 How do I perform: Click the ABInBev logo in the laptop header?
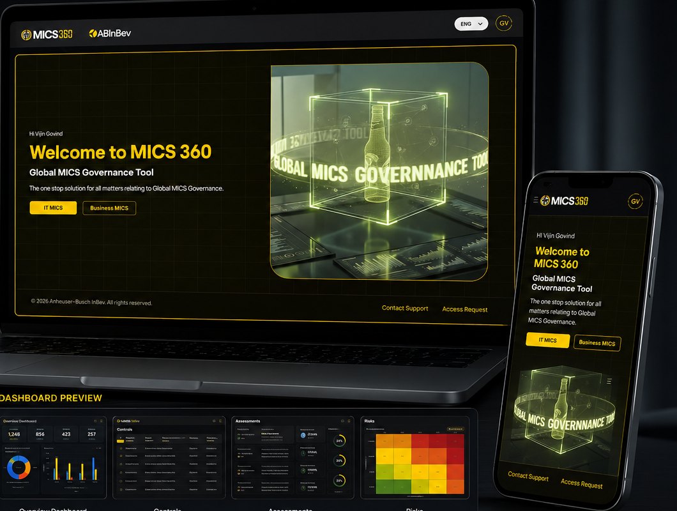[x=110, y=33]
